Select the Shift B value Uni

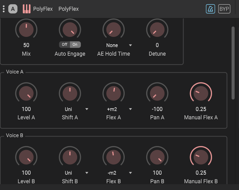pyautogui.click(x=68, y=173)
